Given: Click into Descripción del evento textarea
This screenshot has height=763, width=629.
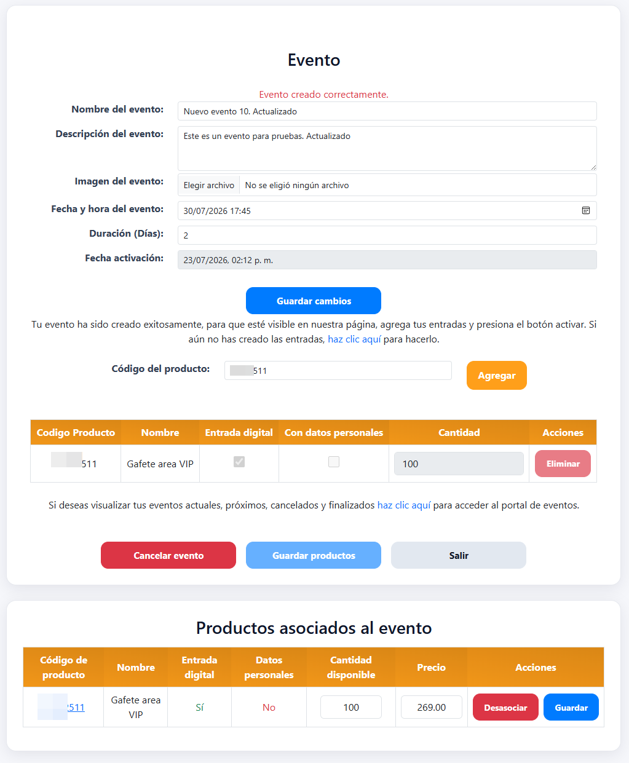Looking at the screenshot, I should (387, 148).
